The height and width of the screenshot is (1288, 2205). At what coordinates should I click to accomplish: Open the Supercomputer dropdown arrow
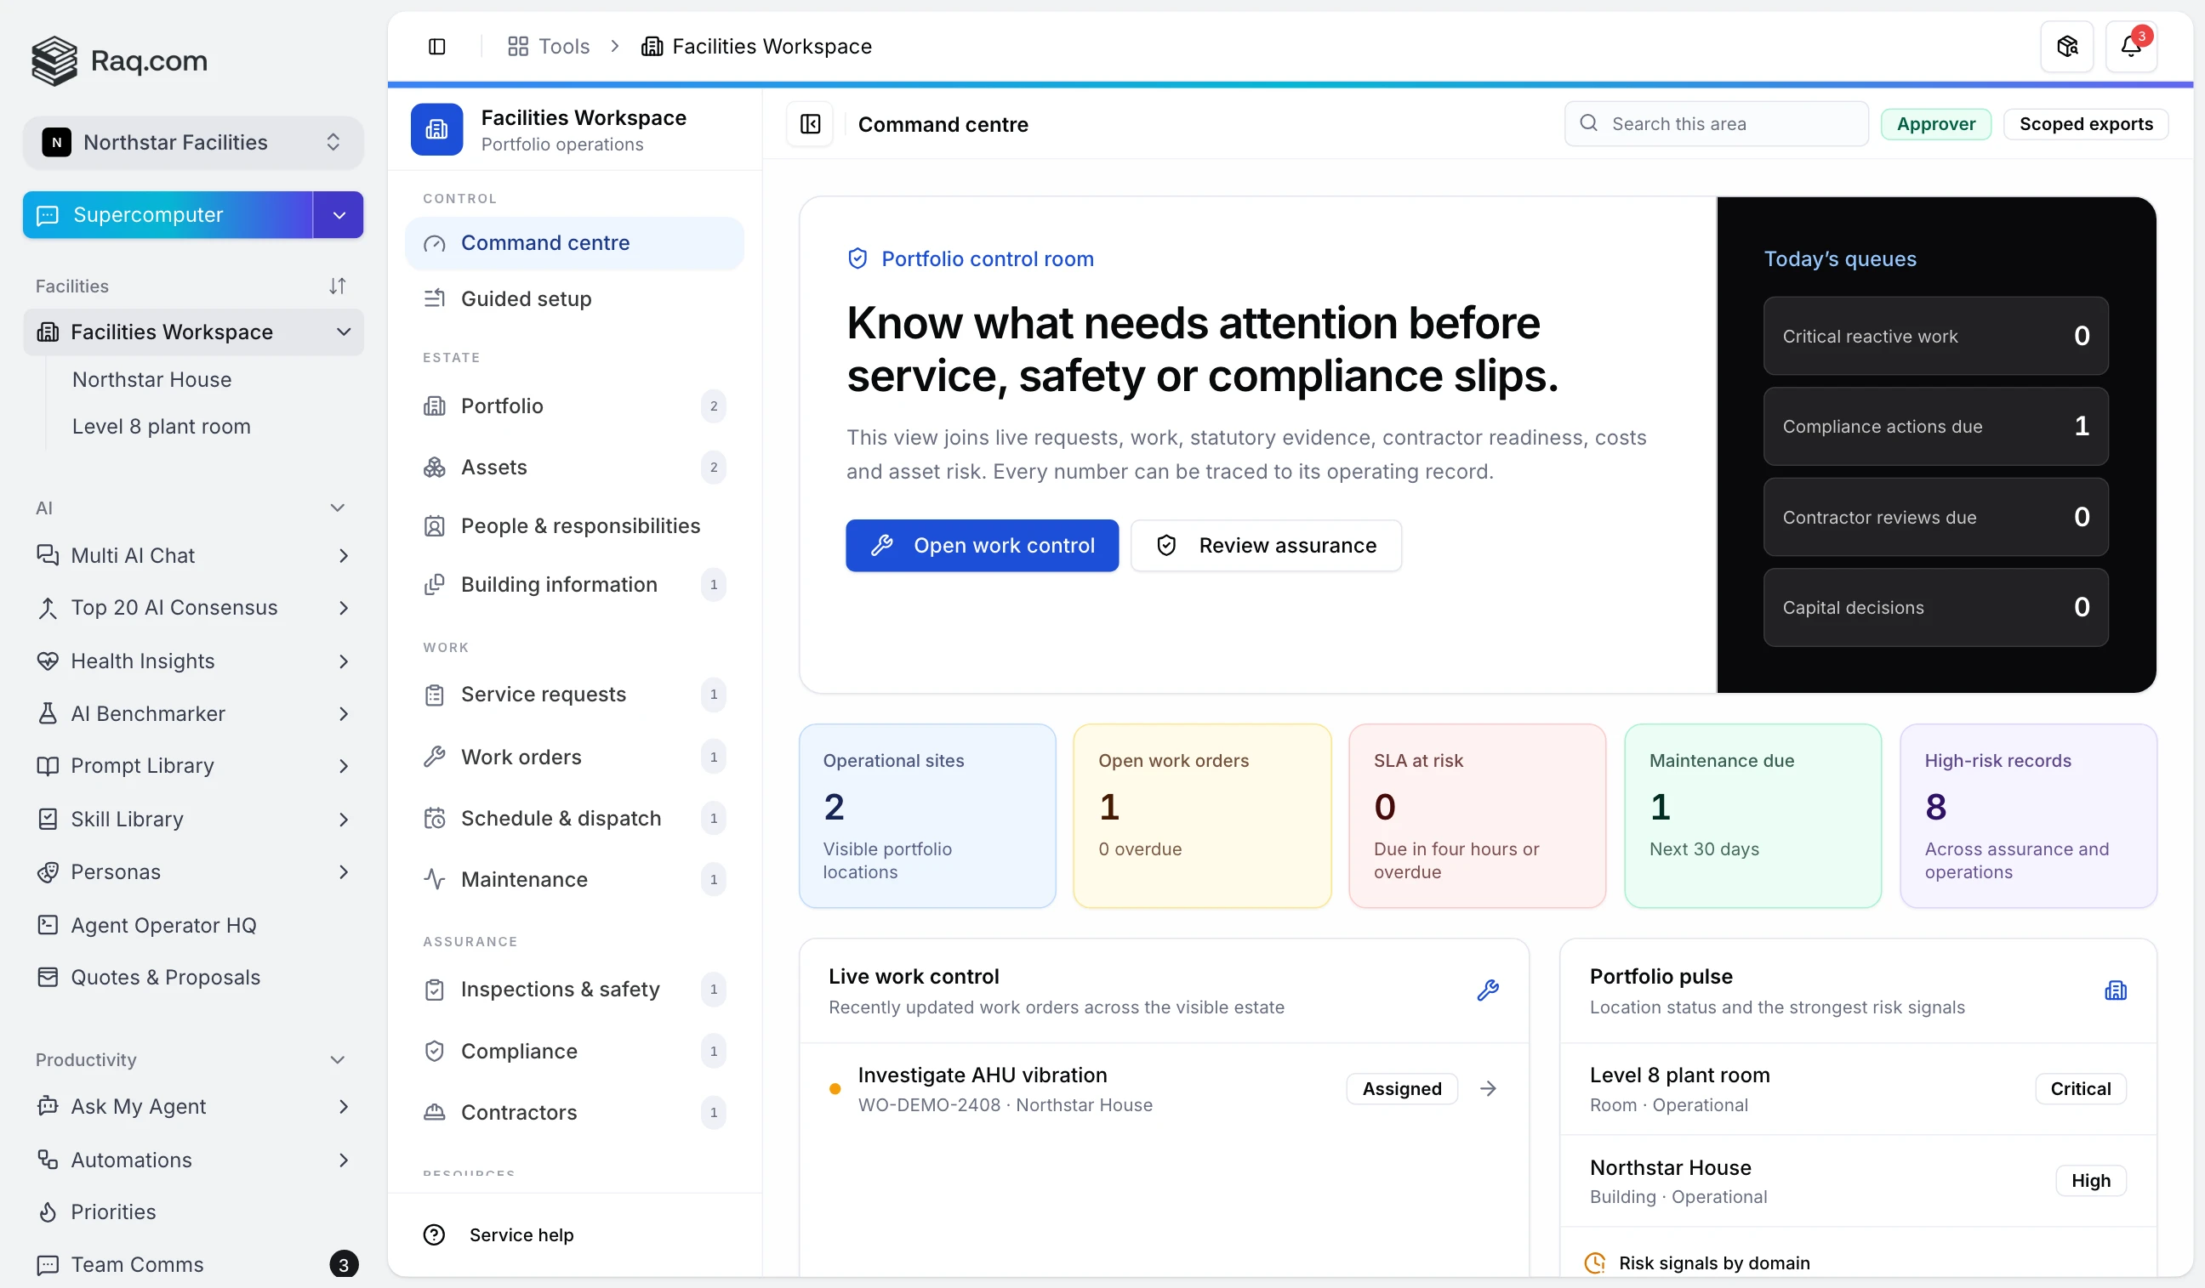coord(339,215)
